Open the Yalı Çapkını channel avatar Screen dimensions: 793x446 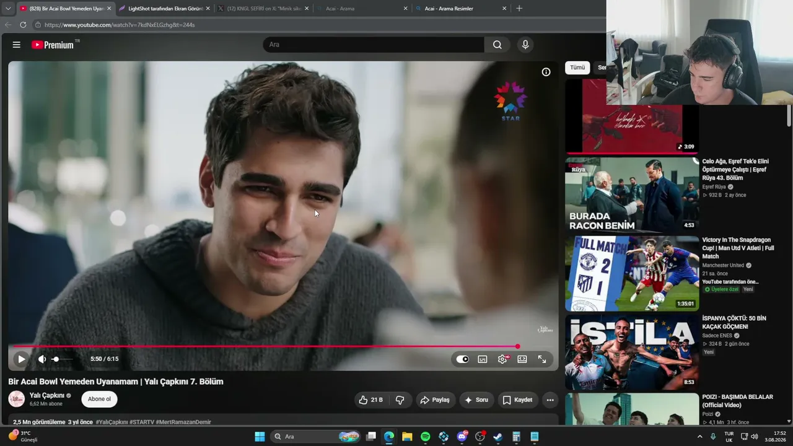coord(17,399)
